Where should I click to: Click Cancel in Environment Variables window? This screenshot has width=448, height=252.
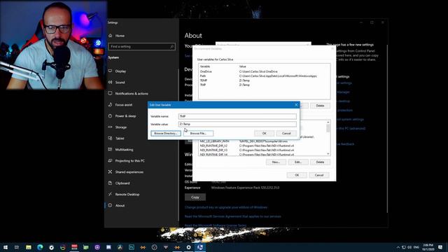319,175
